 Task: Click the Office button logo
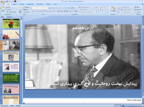click(x=2, y=2)
